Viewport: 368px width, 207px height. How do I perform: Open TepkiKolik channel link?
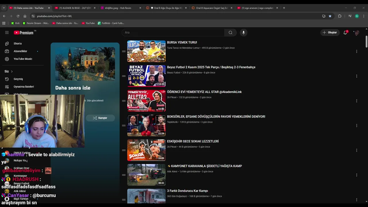click(x=172, y=122)
